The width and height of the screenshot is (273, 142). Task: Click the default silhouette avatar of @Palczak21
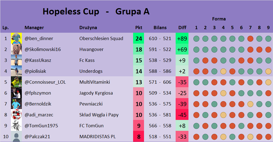[16, 137]
